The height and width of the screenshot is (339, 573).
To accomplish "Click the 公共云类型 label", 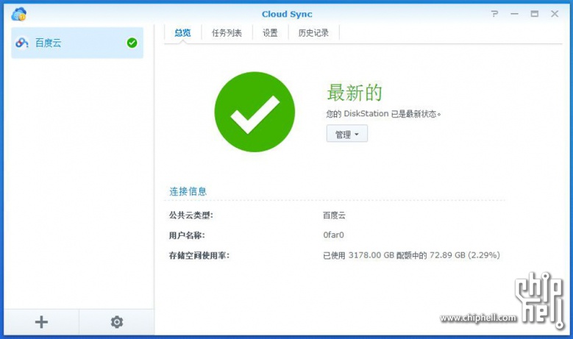I will pyautogui.click(x=191, y=215).
